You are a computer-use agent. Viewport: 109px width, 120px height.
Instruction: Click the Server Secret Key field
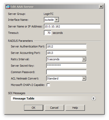point(66,66)
